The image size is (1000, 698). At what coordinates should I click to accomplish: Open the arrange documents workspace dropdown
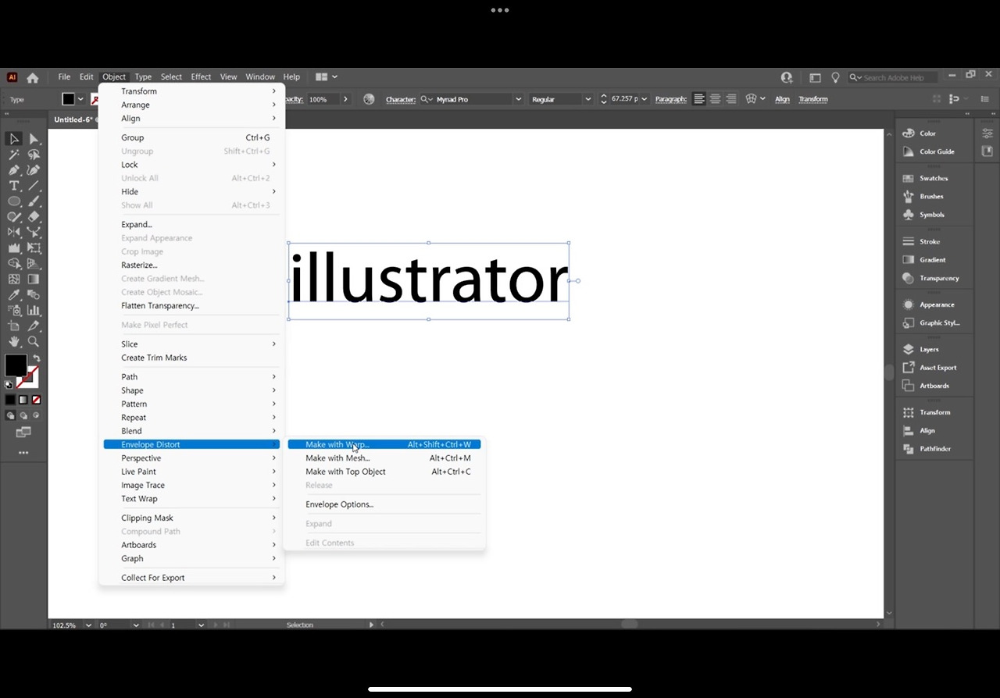326,77
